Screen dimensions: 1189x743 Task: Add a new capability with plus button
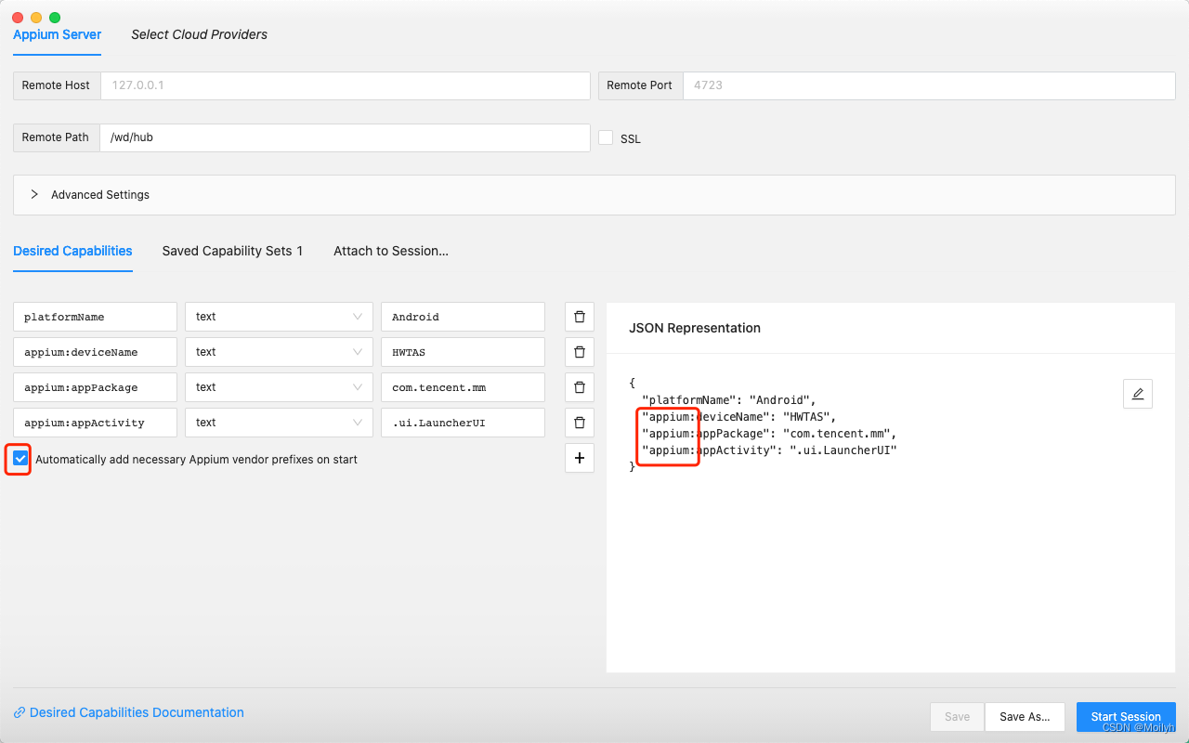(580, 458)
